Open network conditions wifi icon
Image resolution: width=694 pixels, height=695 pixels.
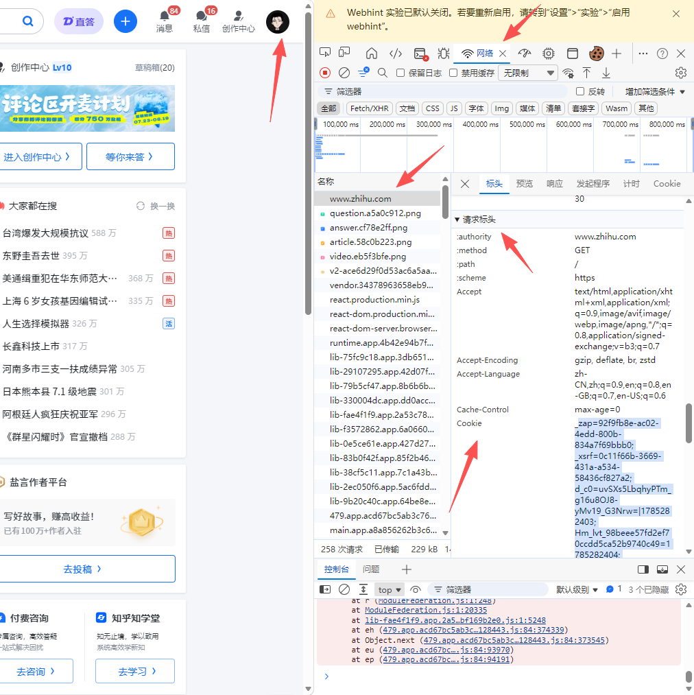click(568, 73)
